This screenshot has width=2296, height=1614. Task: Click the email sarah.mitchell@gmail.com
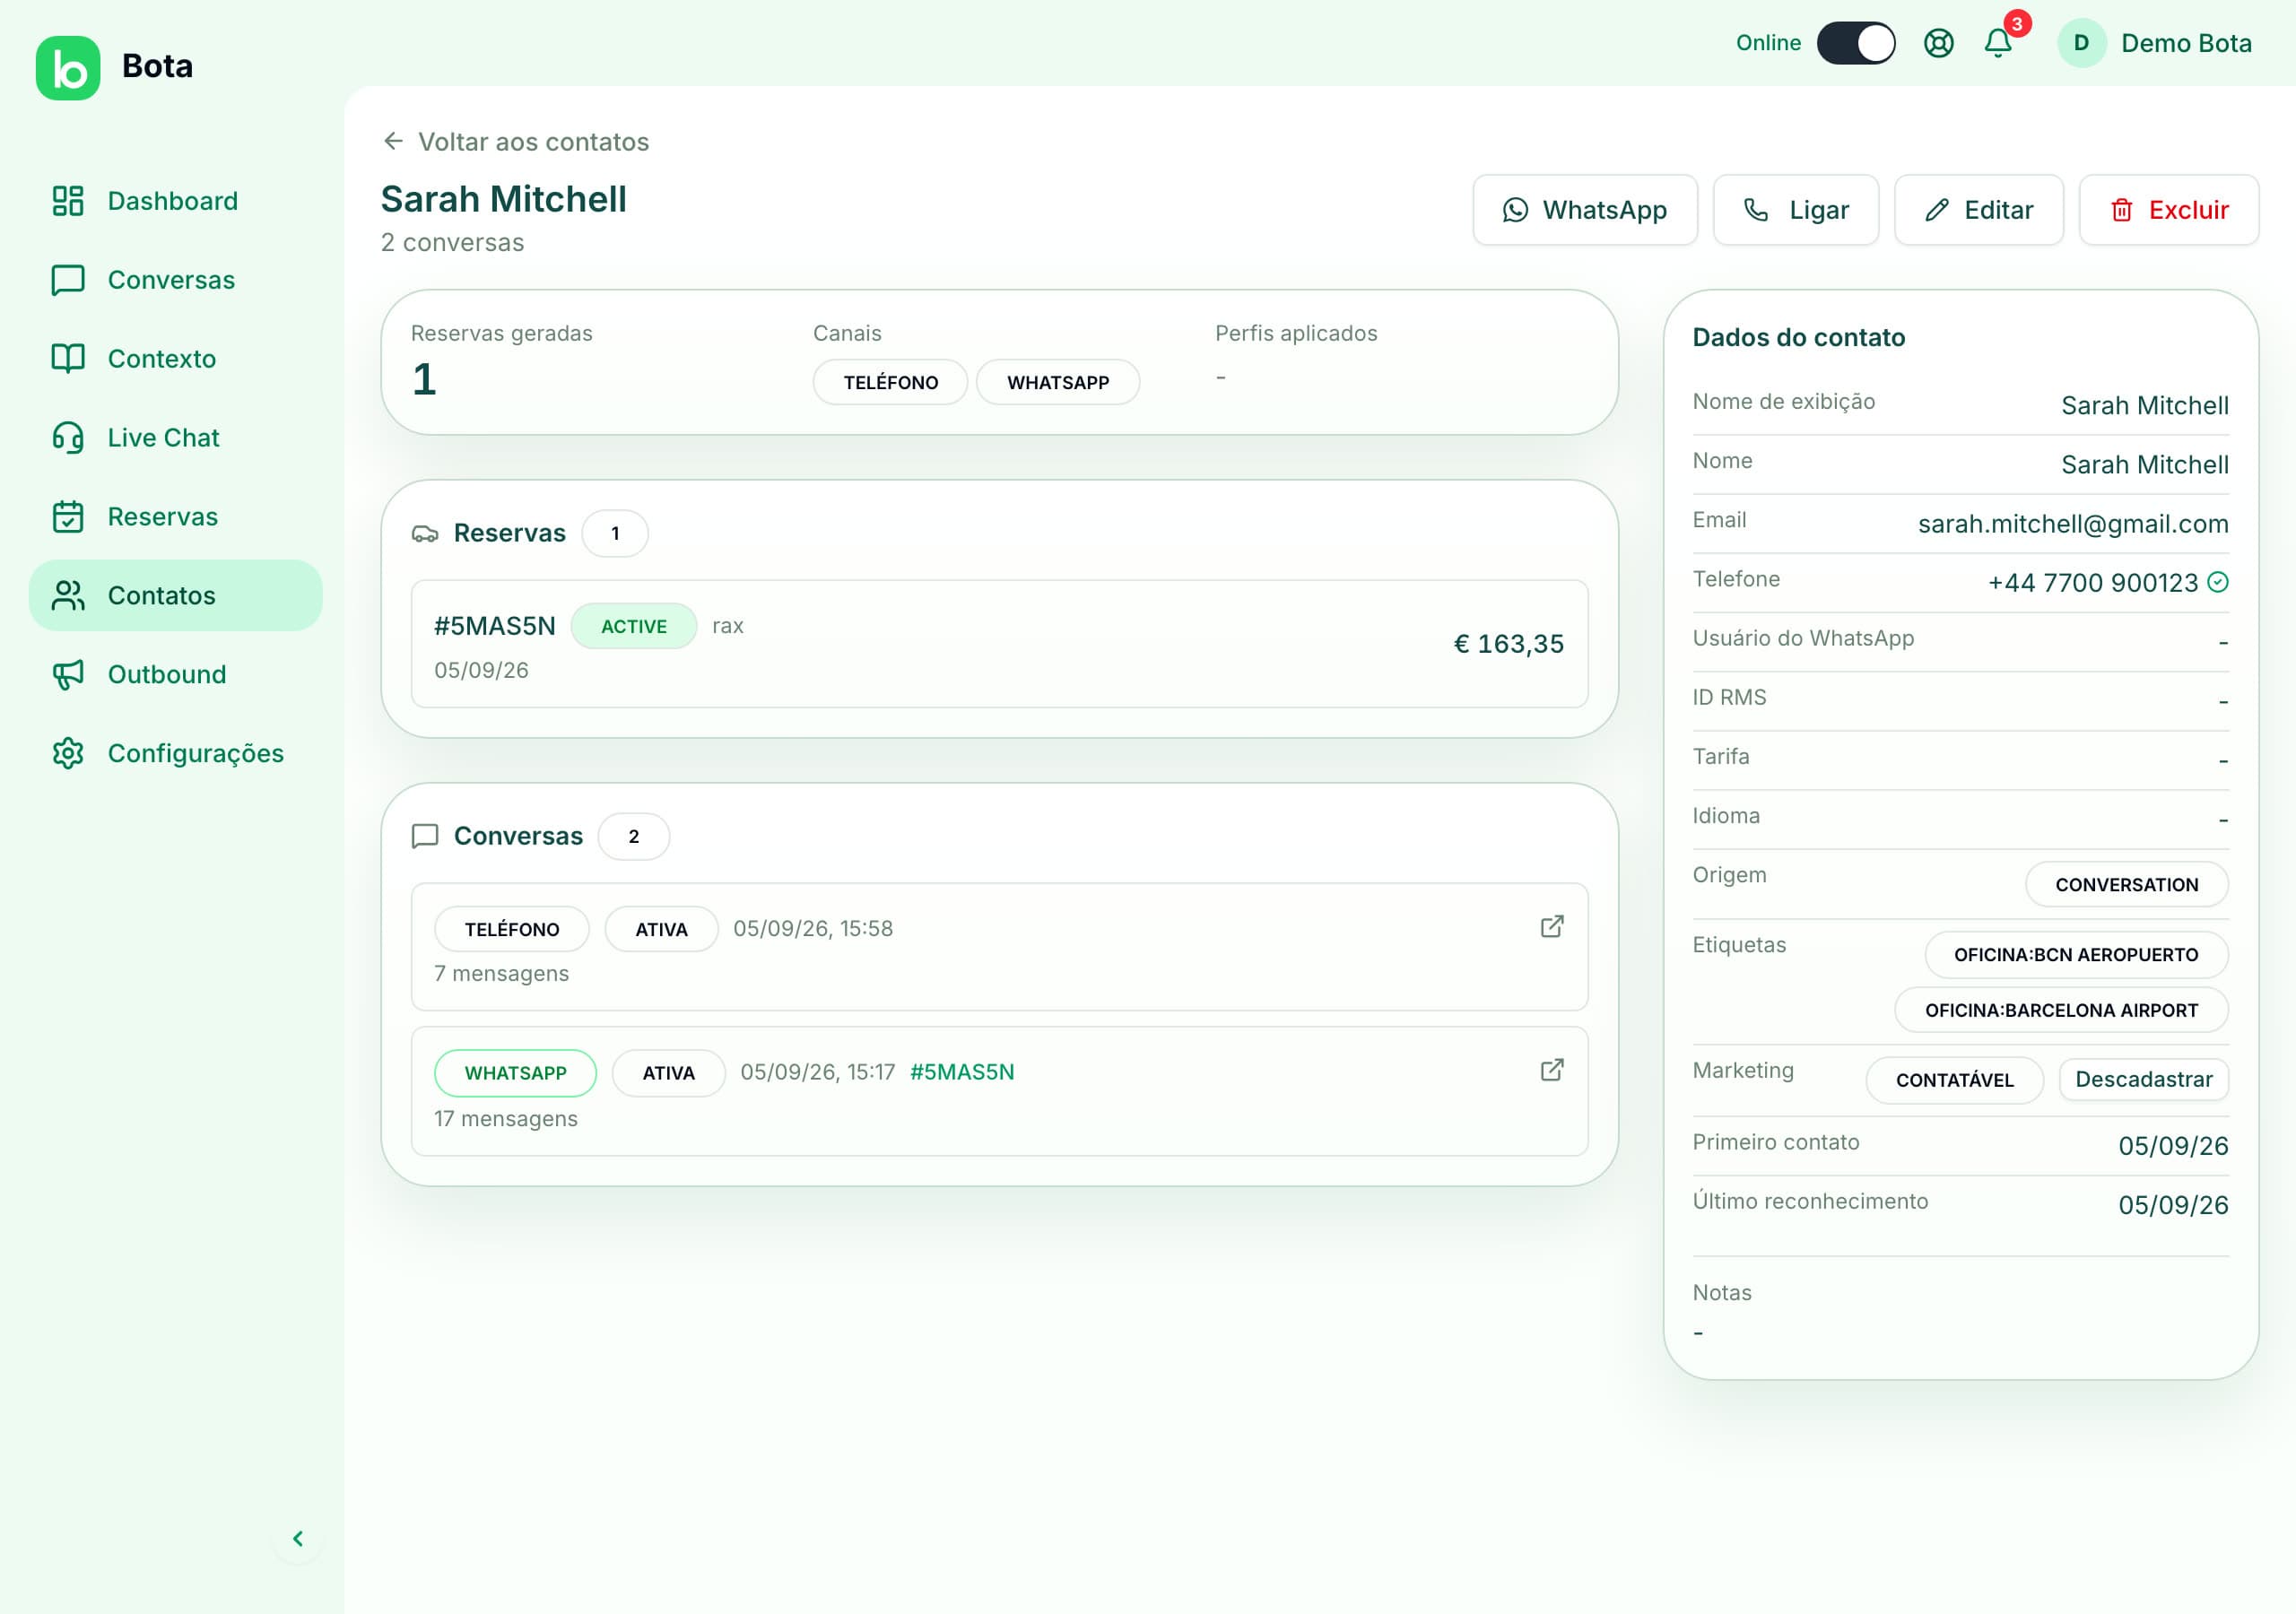coord(2073,524)
